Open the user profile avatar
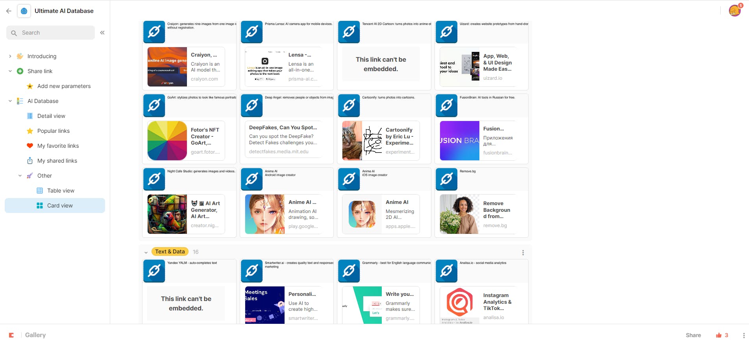 click(x=734, y=11)
